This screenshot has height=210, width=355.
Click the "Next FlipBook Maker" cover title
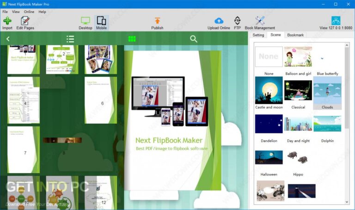pyautogui.click(x=169, y=140)
